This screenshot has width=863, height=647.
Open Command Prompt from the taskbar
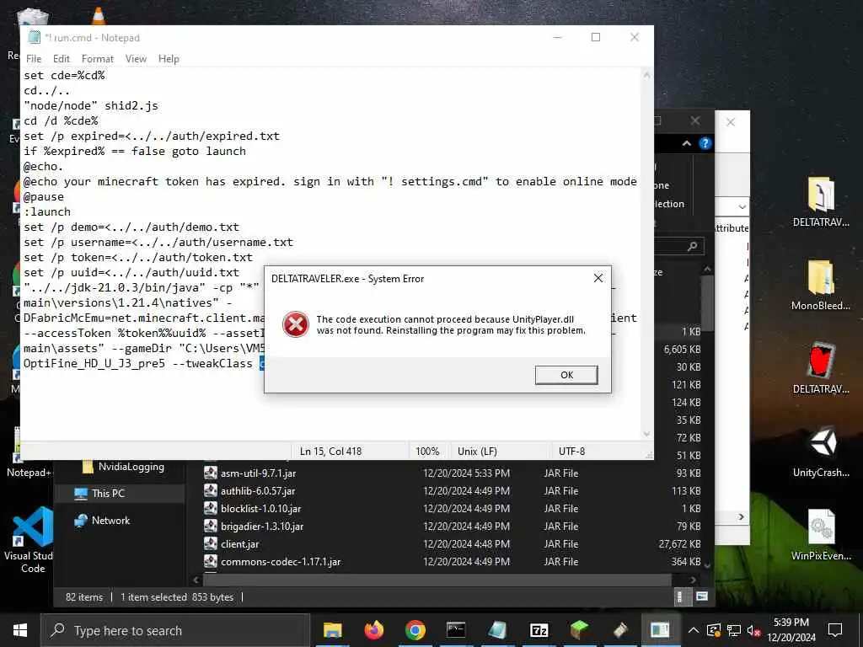click(456, 630)
